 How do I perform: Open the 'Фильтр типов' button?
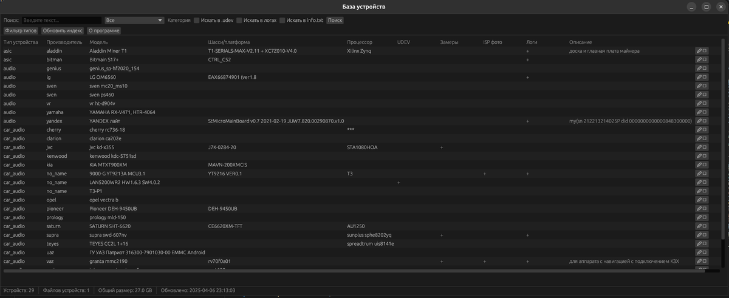coord(21,30)
